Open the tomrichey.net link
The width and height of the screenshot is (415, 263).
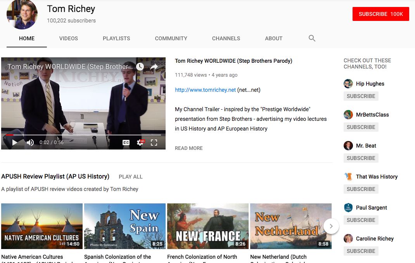pos(205,90)
